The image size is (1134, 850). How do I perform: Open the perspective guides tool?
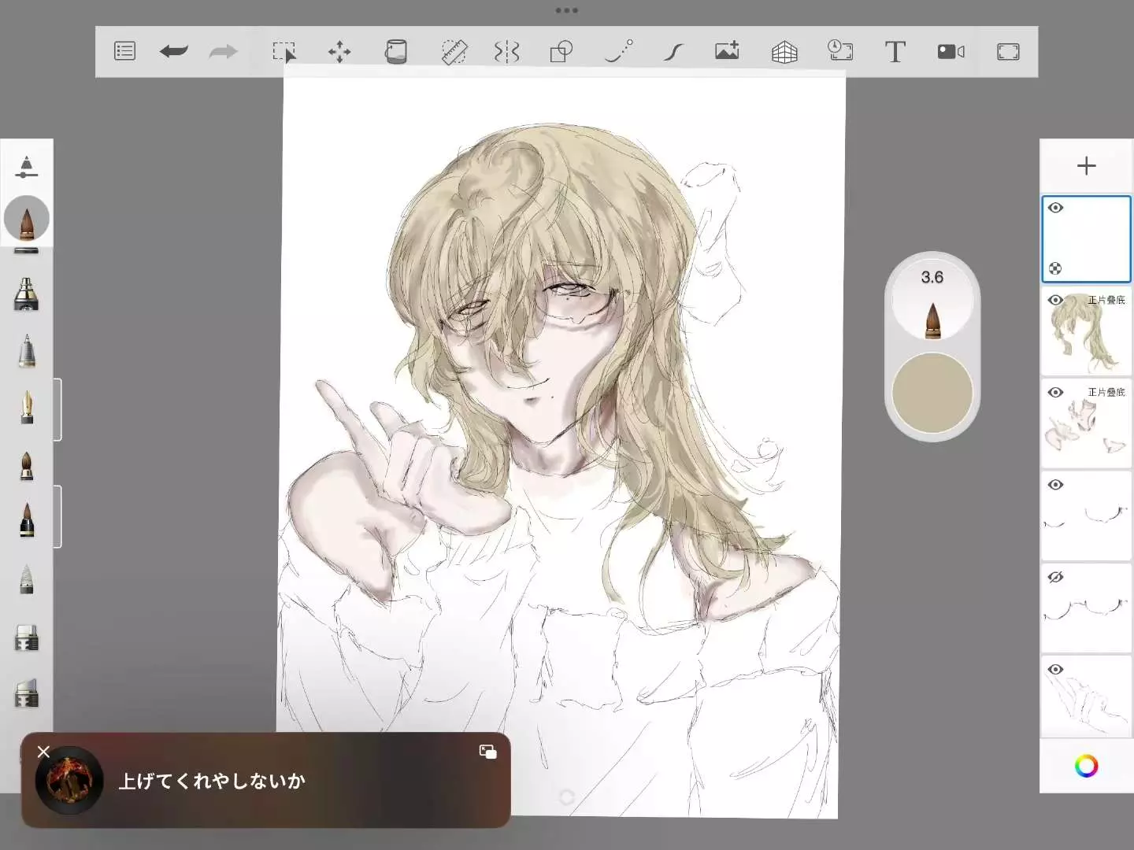pyautogui.click(x=784, y=52)
